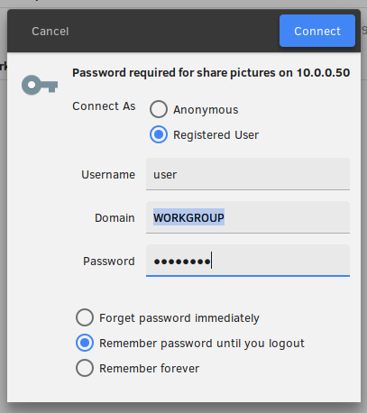Click the Password required heading text
This screenshot has height=413, width=367.
(x=211, y=73)
